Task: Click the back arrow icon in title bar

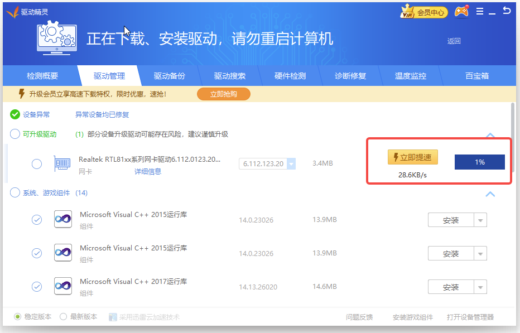Action: coord(507,11)
